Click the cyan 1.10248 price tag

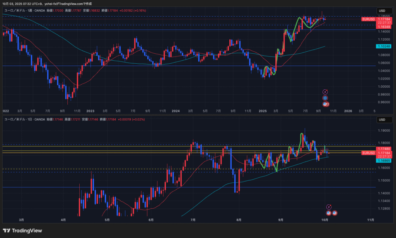click(384, 46)
